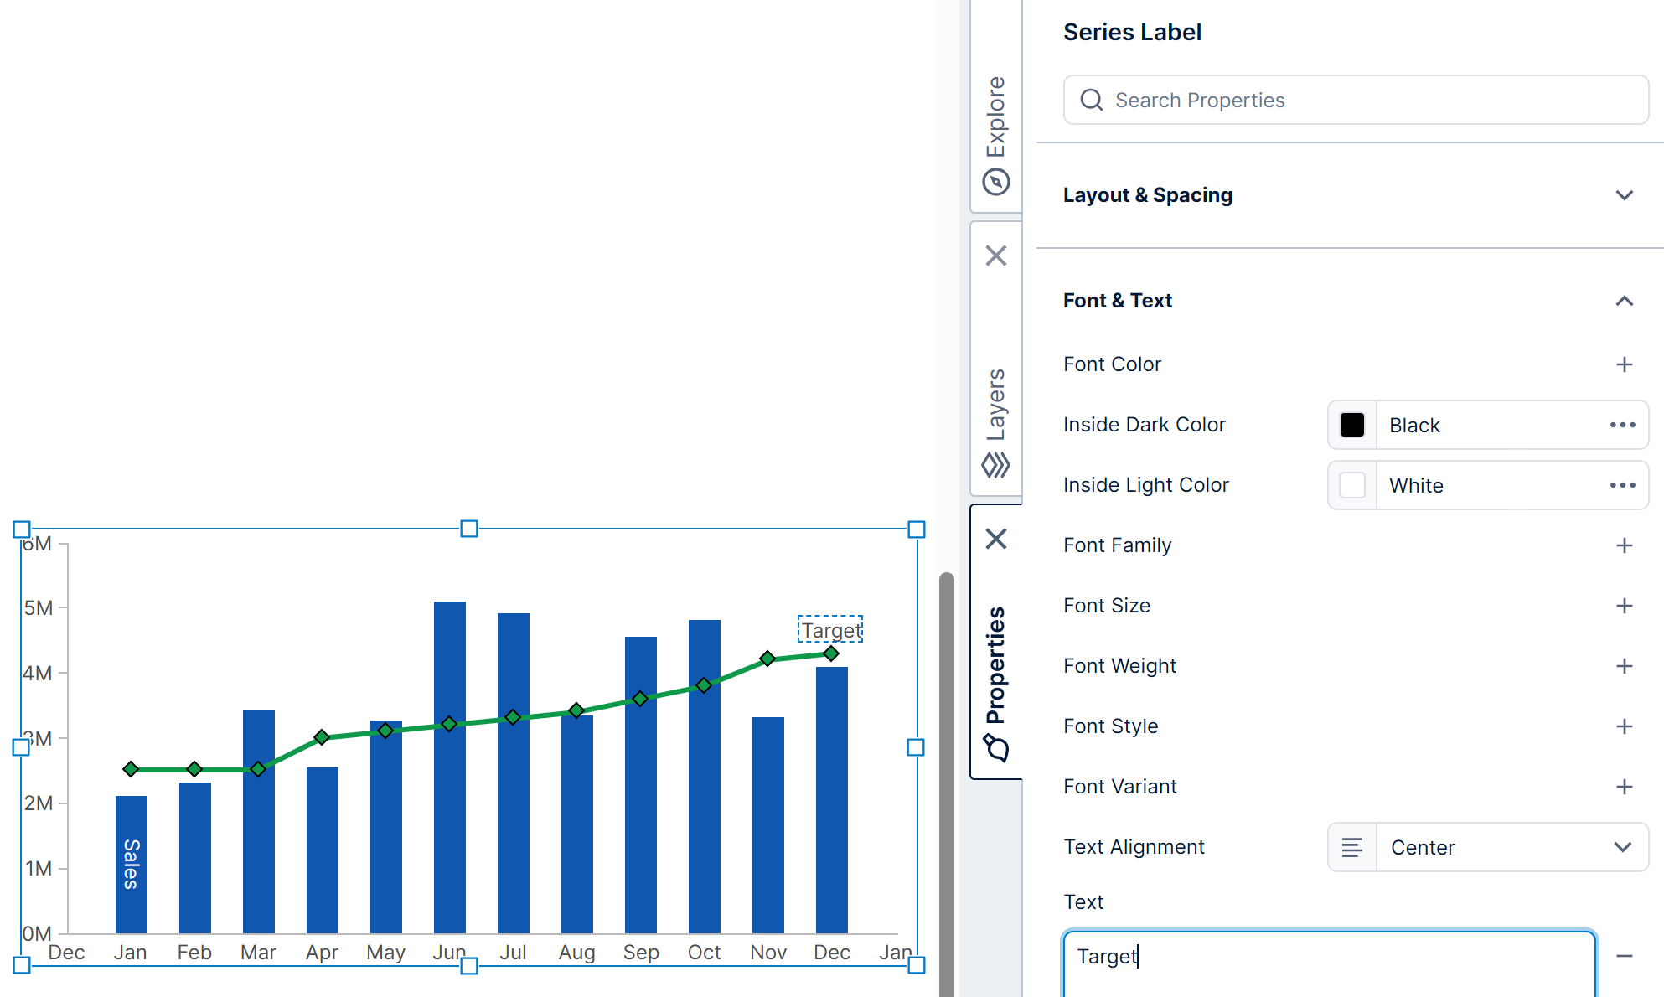Close the Properties panel tab

coord(996,539)
